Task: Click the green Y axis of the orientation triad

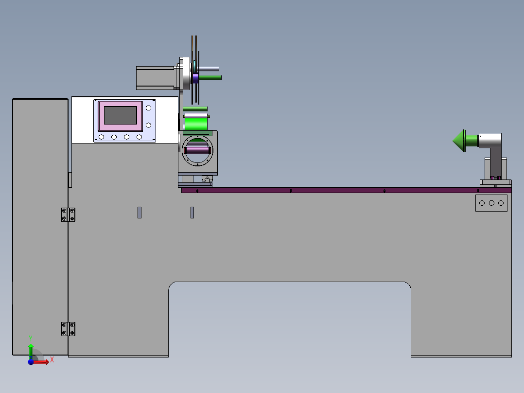Action: 31,351
